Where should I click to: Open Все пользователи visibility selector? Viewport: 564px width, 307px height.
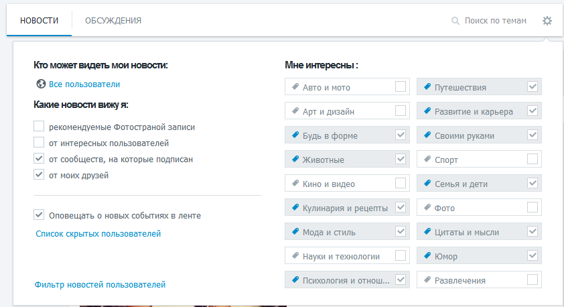click(x=84, y=84)
